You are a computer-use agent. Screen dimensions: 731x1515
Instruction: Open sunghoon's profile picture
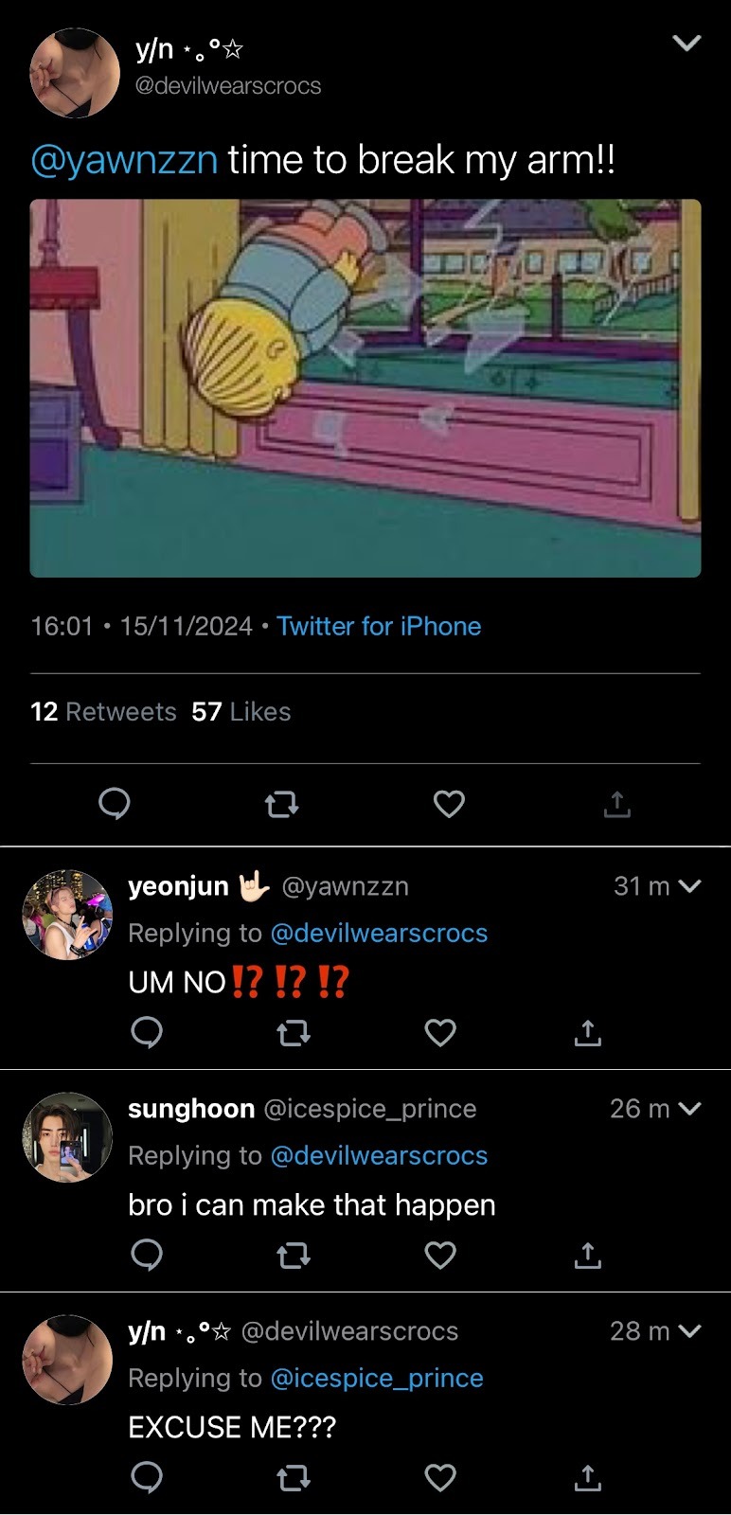67,1137
